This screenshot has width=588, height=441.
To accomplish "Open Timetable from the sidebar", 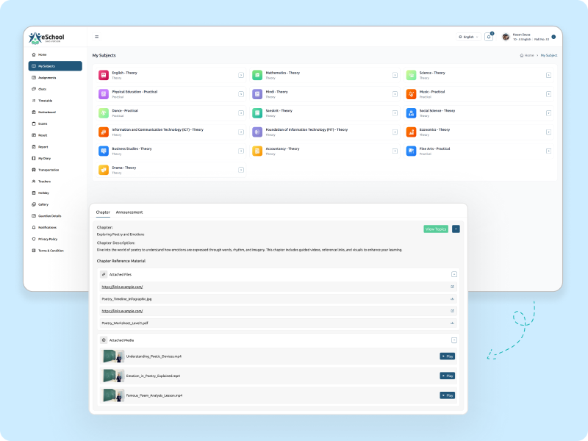I will (x=45, y=101).
